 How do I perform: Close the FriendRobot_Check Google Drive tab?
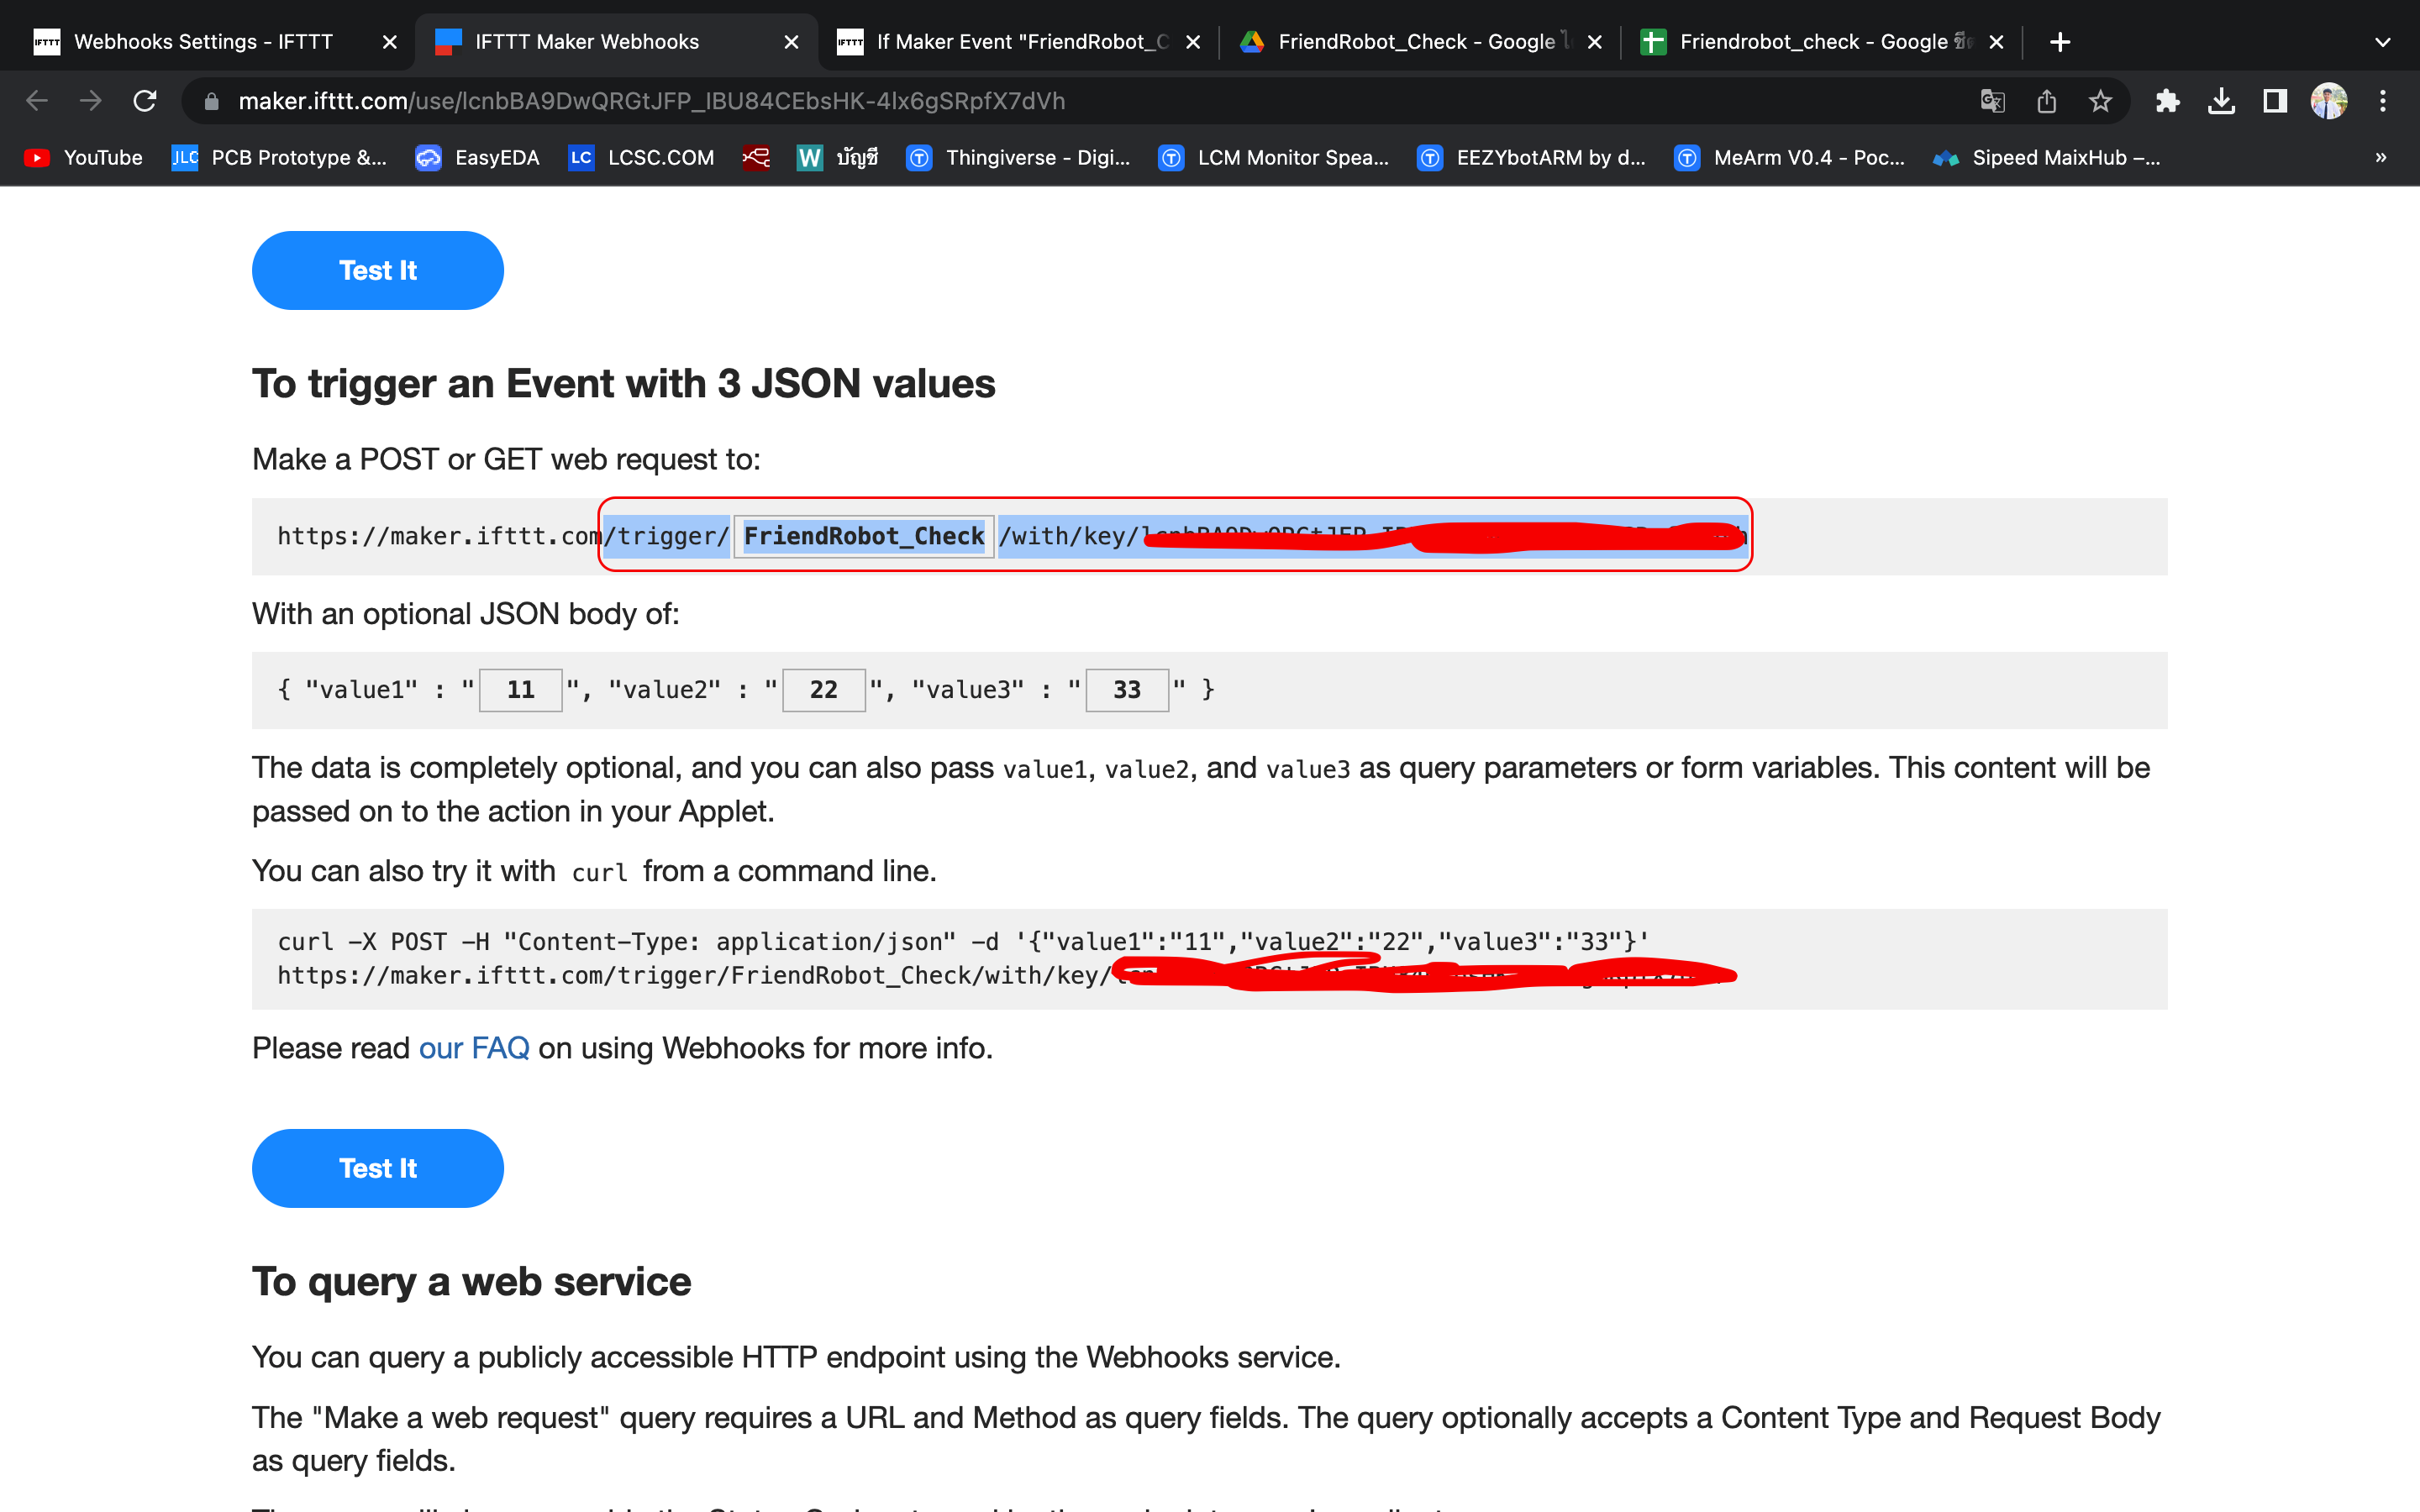[1594, 42]
